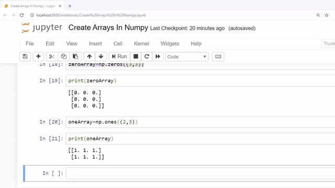The height and width of the screenshot is (188, 335).
Task: Select the In [20] cell prompt
Action: [x=51, y=122]
